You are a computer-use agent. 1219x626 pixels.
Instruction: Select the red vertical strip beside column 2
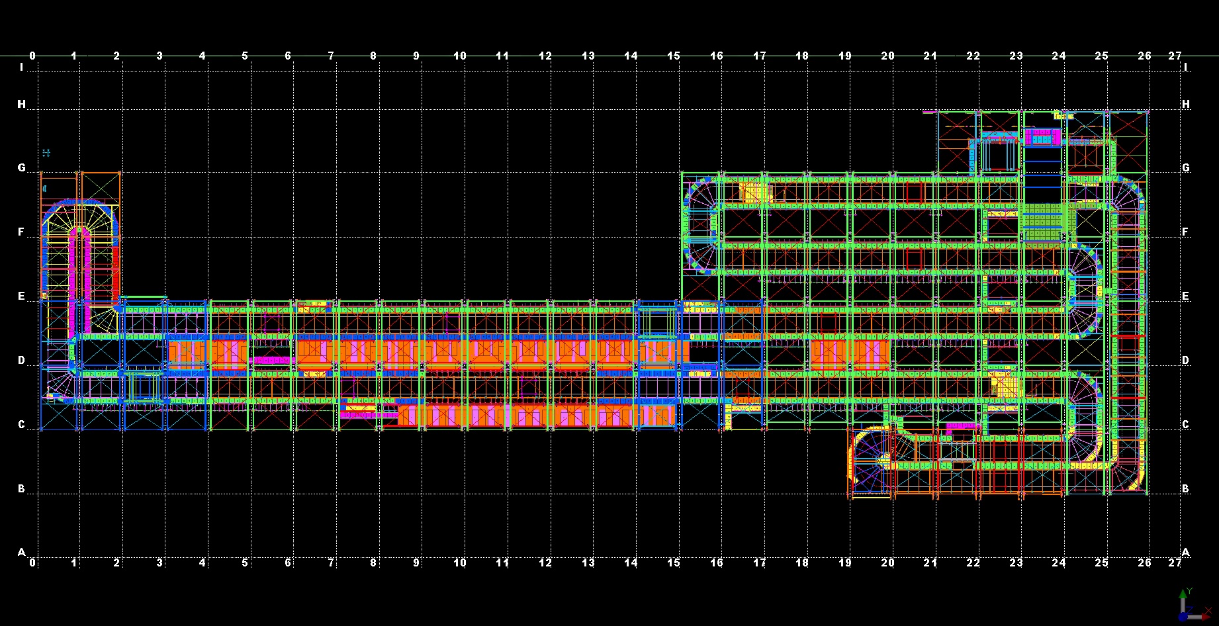tap(116, 271)
